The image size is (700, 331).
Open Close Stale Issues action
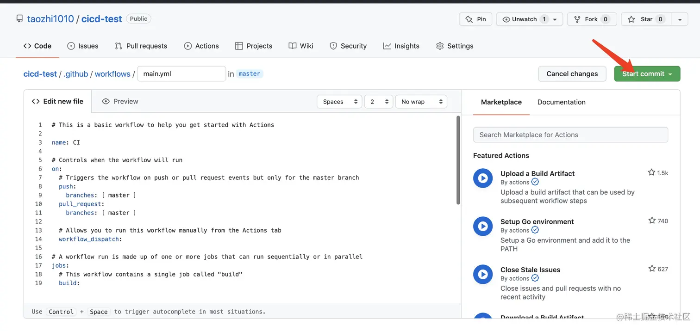coord(530,270)
